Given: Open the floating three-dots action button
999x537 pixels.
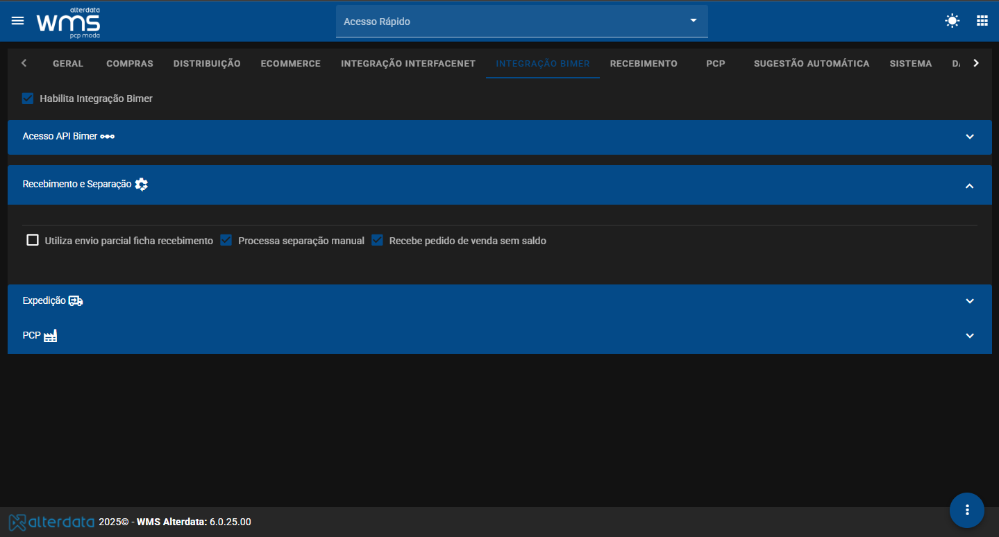Looking at the screenshot, I should (x=967, y=510).
